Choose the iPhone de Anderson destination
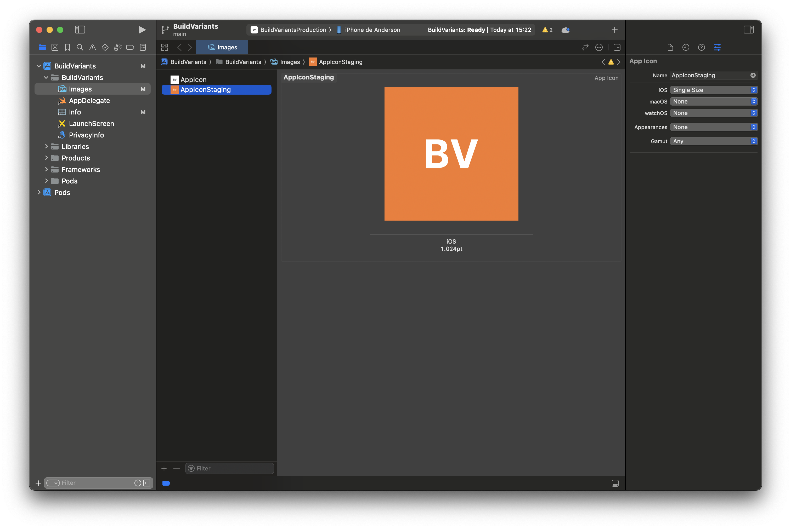The image size is (791, 529). click(x=368, y=30)
